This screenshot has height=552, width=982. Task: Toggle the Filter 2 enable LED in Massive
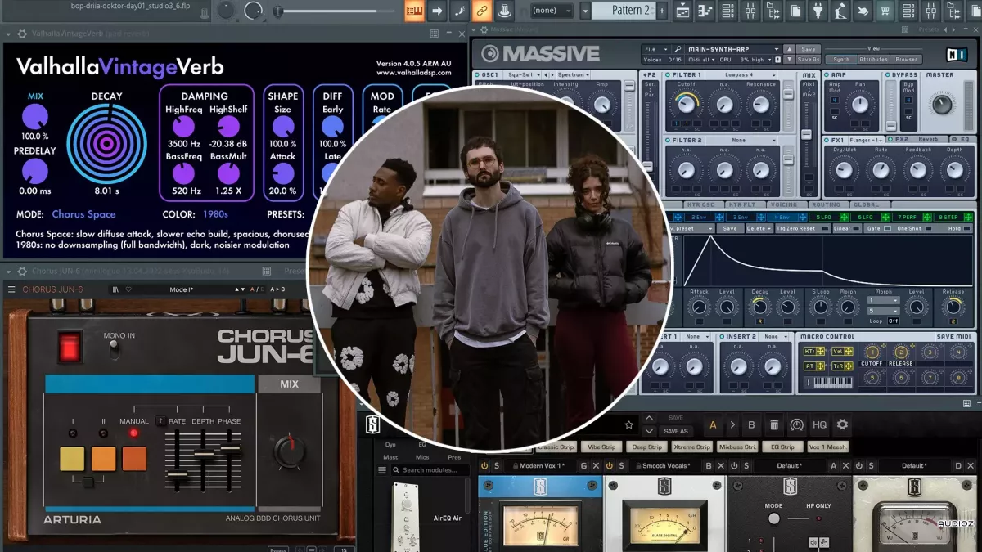point(666,141)
